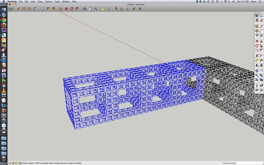Image resolution: width=264 pixels, height=165 pixels.
Task: Activate the Rectangle tool
Action: pos(23,9)
